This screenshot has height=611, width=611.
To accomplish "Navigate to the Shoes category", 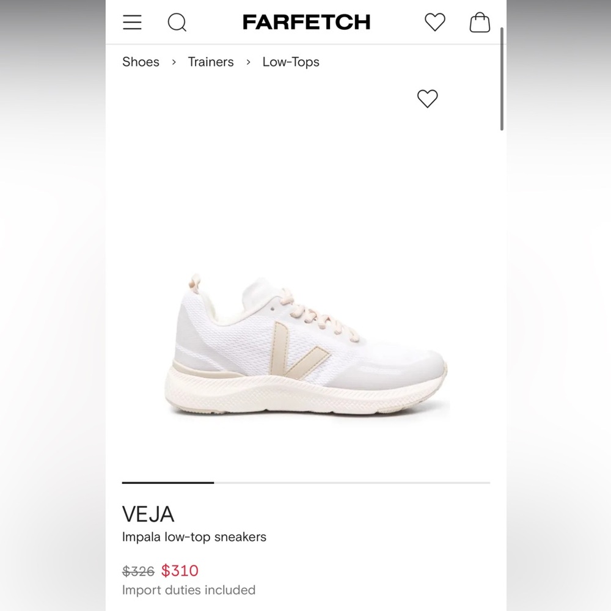I will [x=141, y=62].
